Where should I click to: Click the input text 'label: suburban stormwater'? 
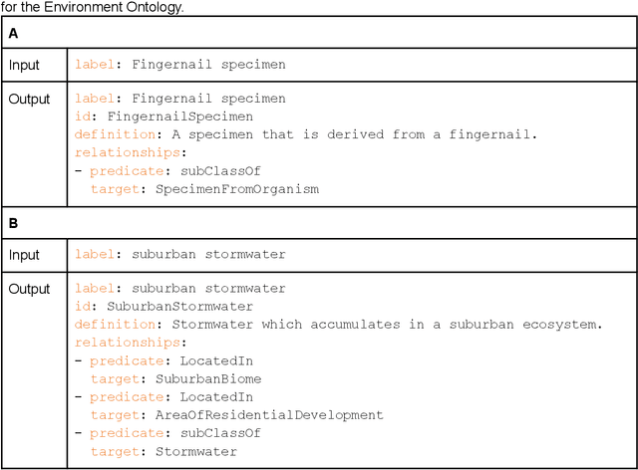179,255
